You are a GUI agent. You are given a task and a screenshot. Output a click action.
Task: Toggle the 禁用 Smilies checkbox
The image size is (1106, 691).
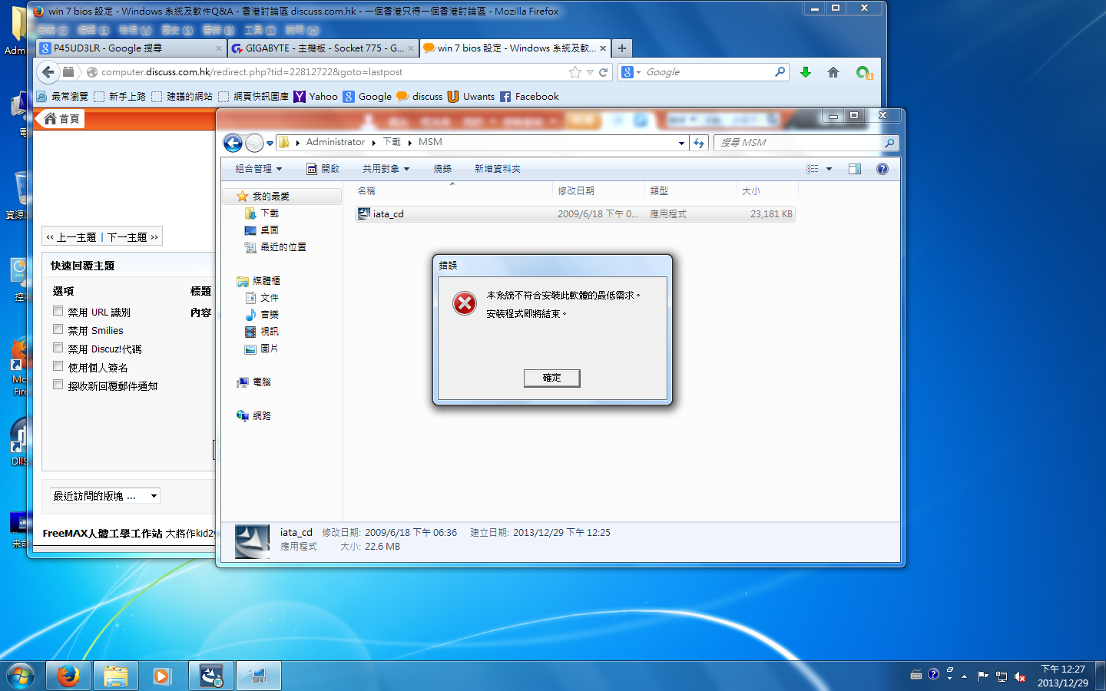[x=58, y=329]
